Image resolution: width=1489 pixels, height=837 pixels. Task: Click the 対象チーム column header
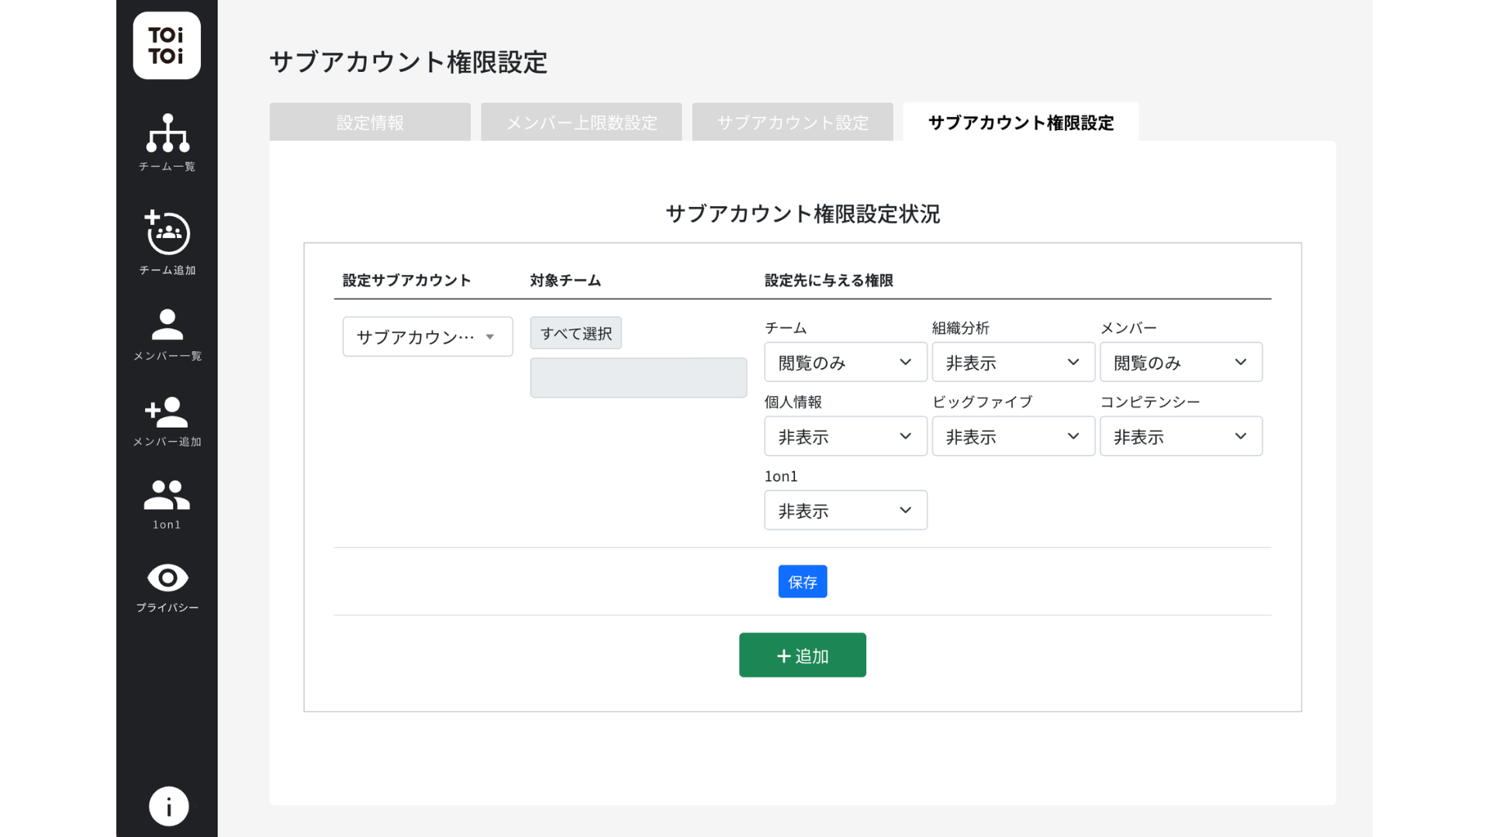pyautogui.click(x=565, y=281)
